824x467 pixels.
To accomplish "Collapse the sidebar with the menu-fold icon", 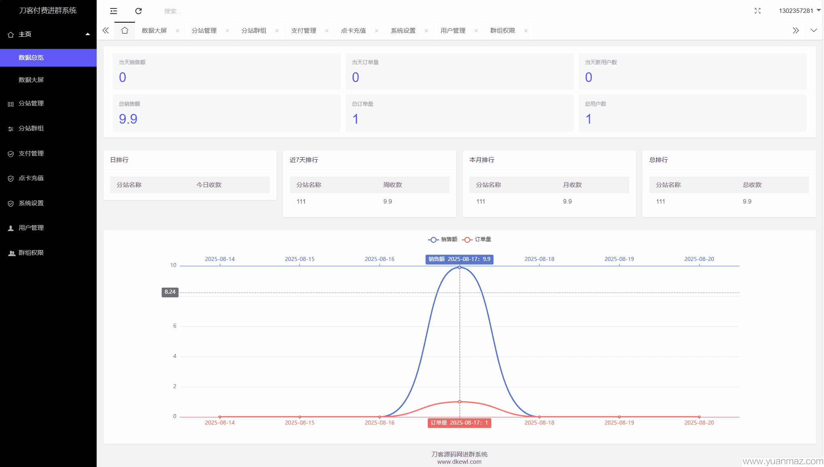I will click(114, 11).
